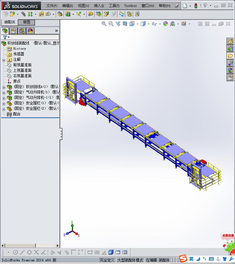
Task: Open the FeatureManager design tree tab
Action: pos(5,31)
